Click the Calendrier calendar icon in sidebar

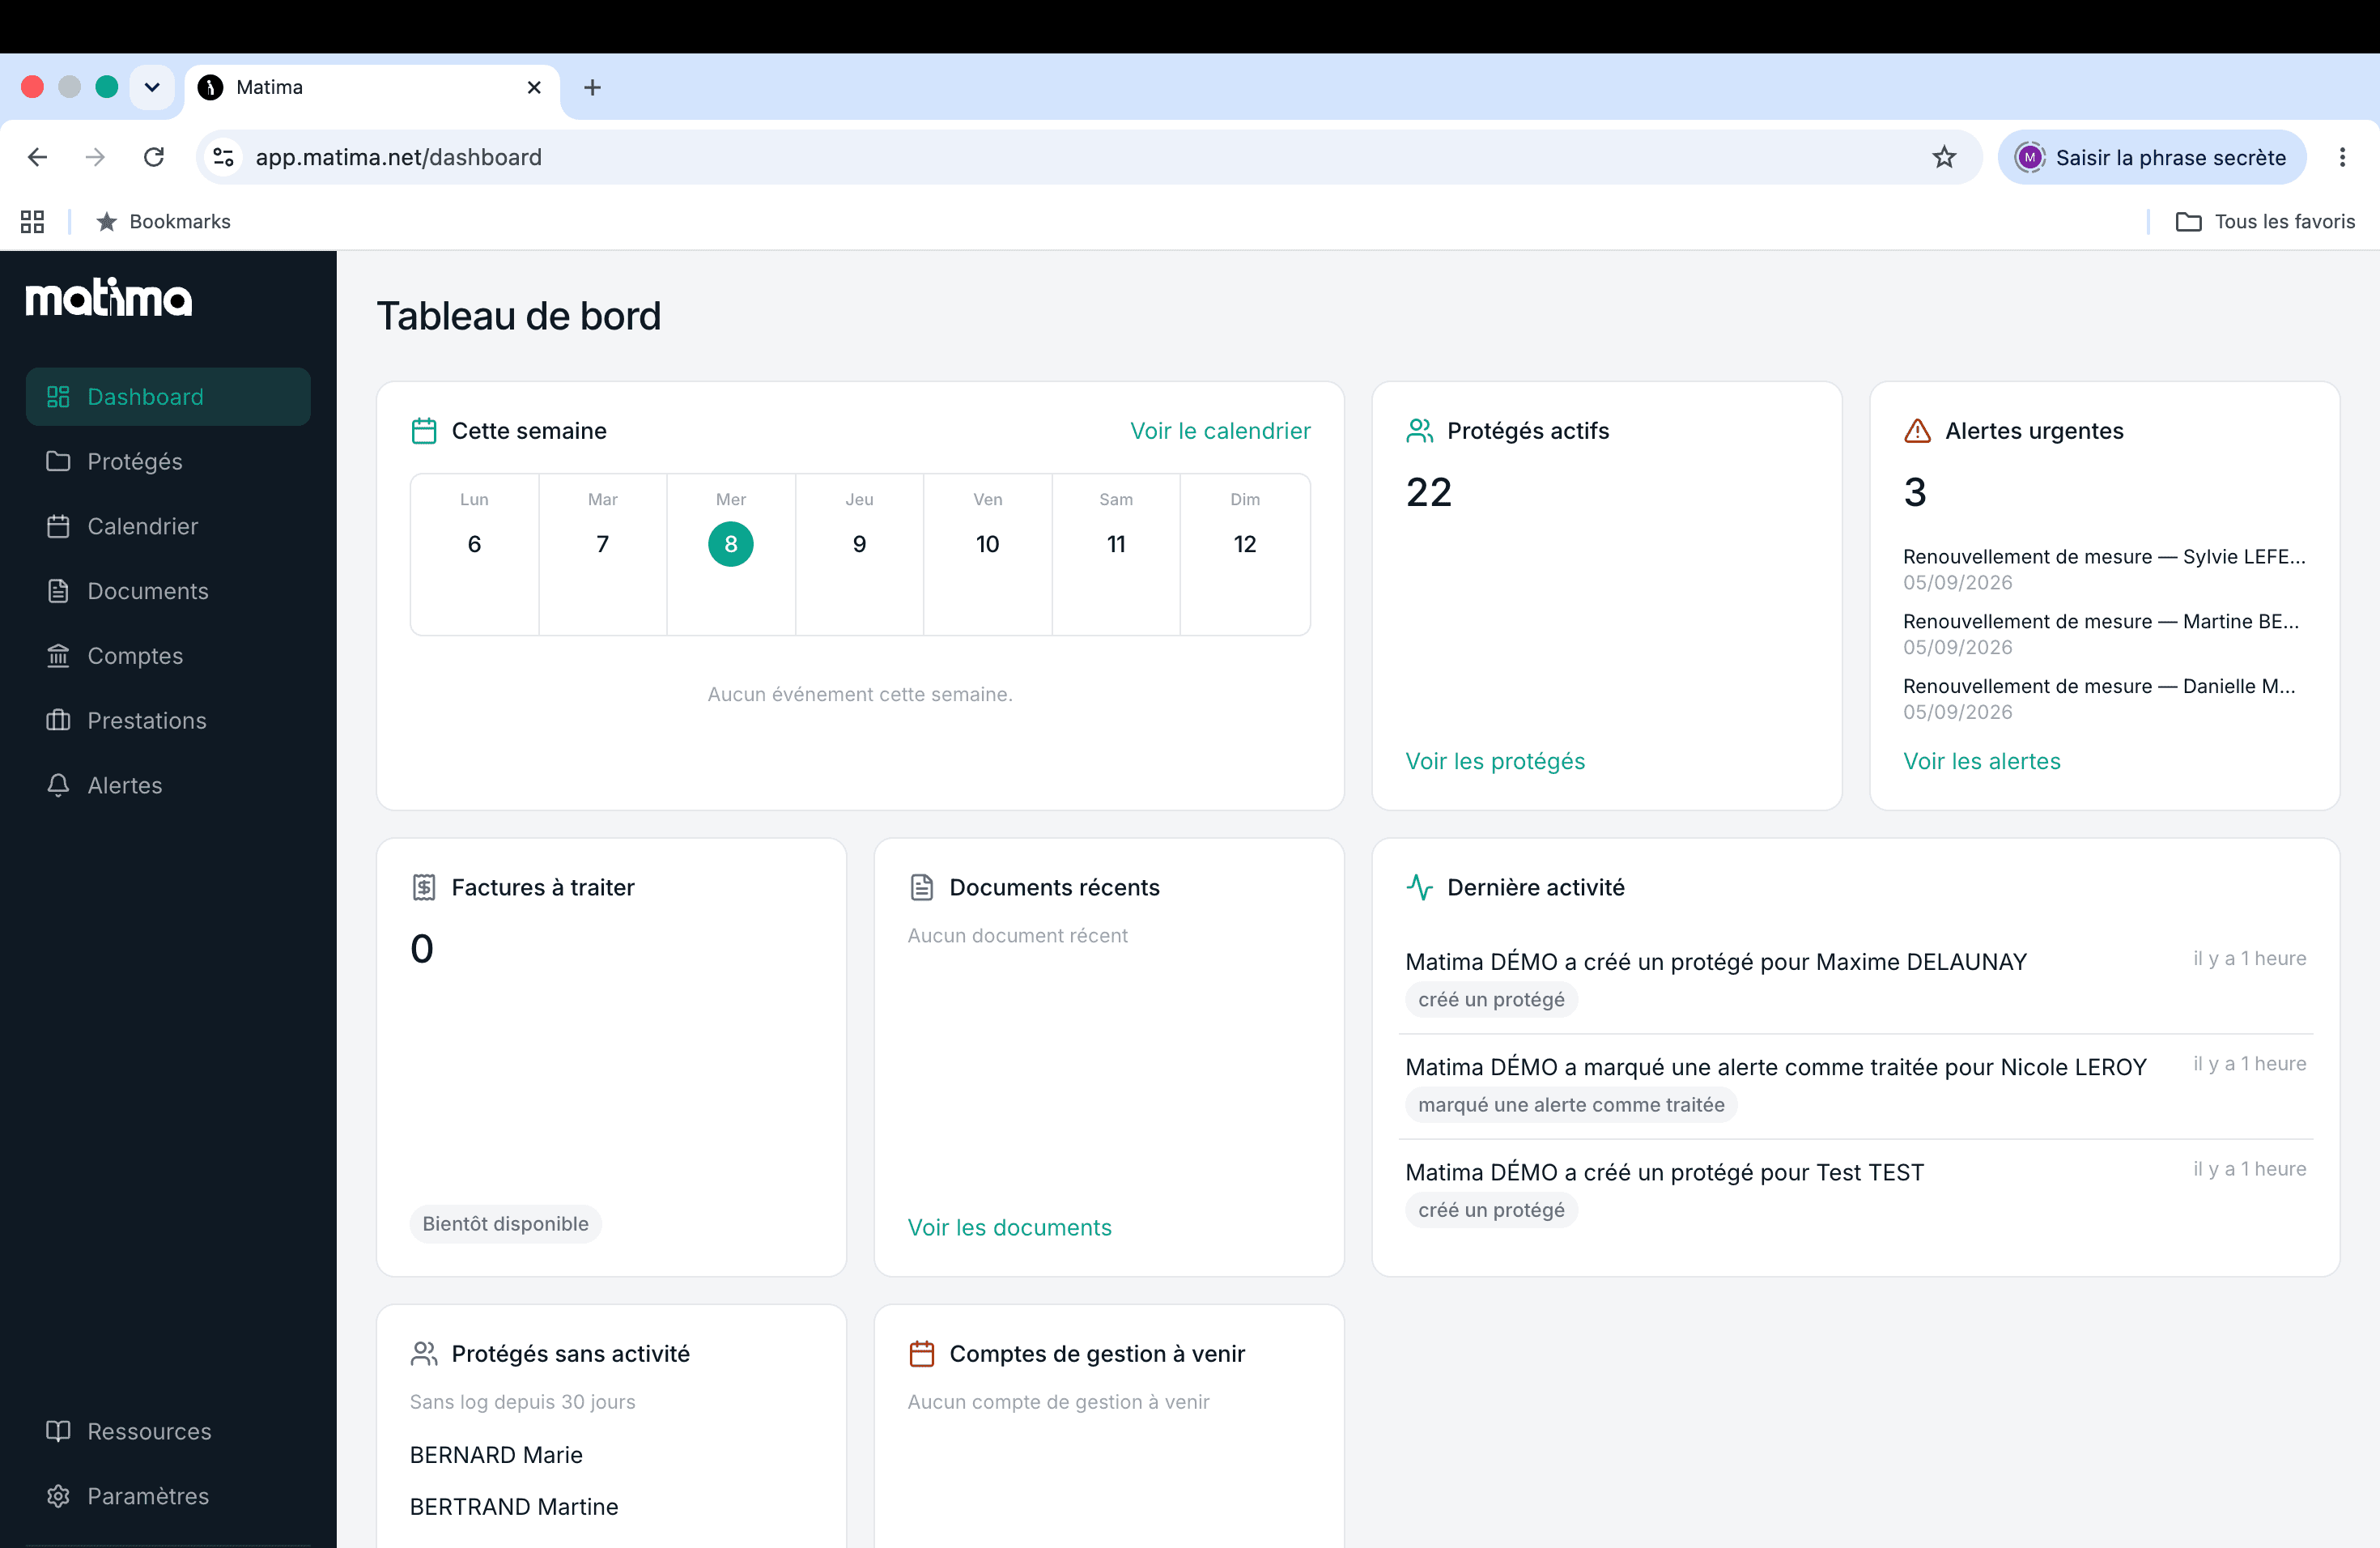pos(58,526)
